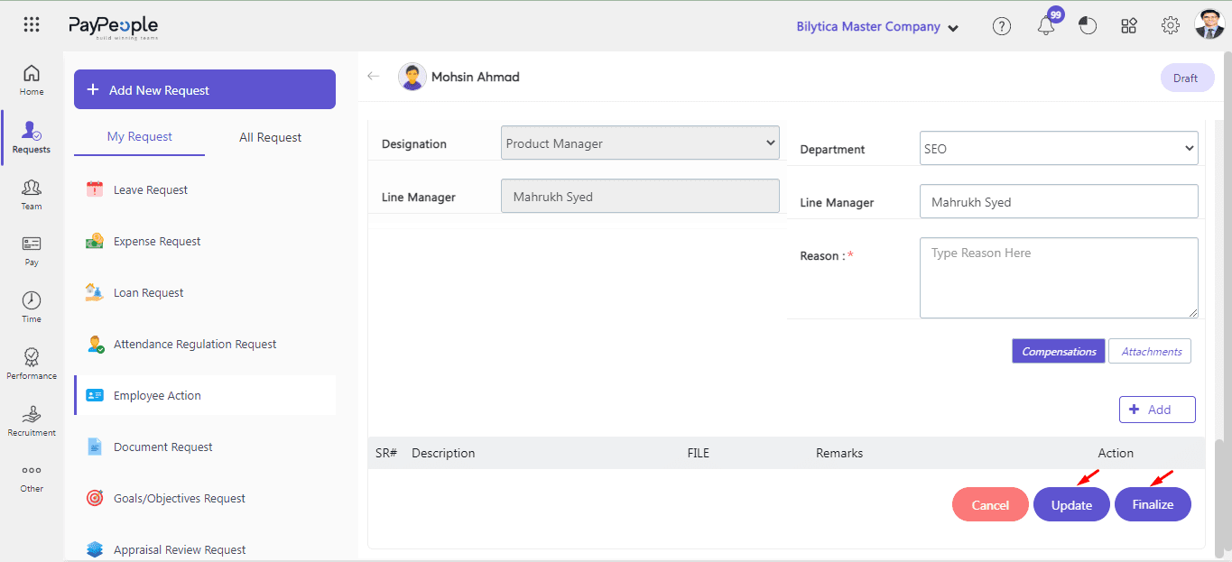Select Leave Request from the list

point(151,190)
